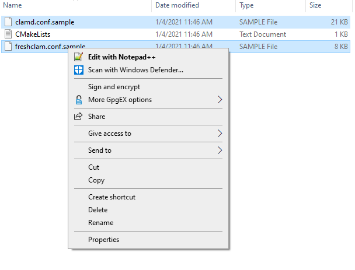Choose Create shortcut
This screenshot has width=355, height=270.
pos(112,197)
